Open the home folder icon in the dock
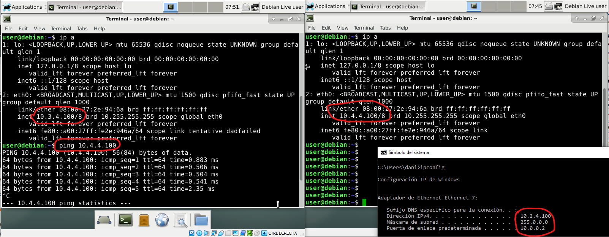This screenshot has height=237, width=609. [x=201, y=220]
